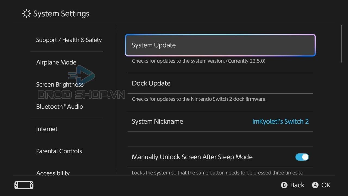Viewport: 348px width, 196px height.
Task: Select Airplane Mode in sidebar
Action: (56, 62)
